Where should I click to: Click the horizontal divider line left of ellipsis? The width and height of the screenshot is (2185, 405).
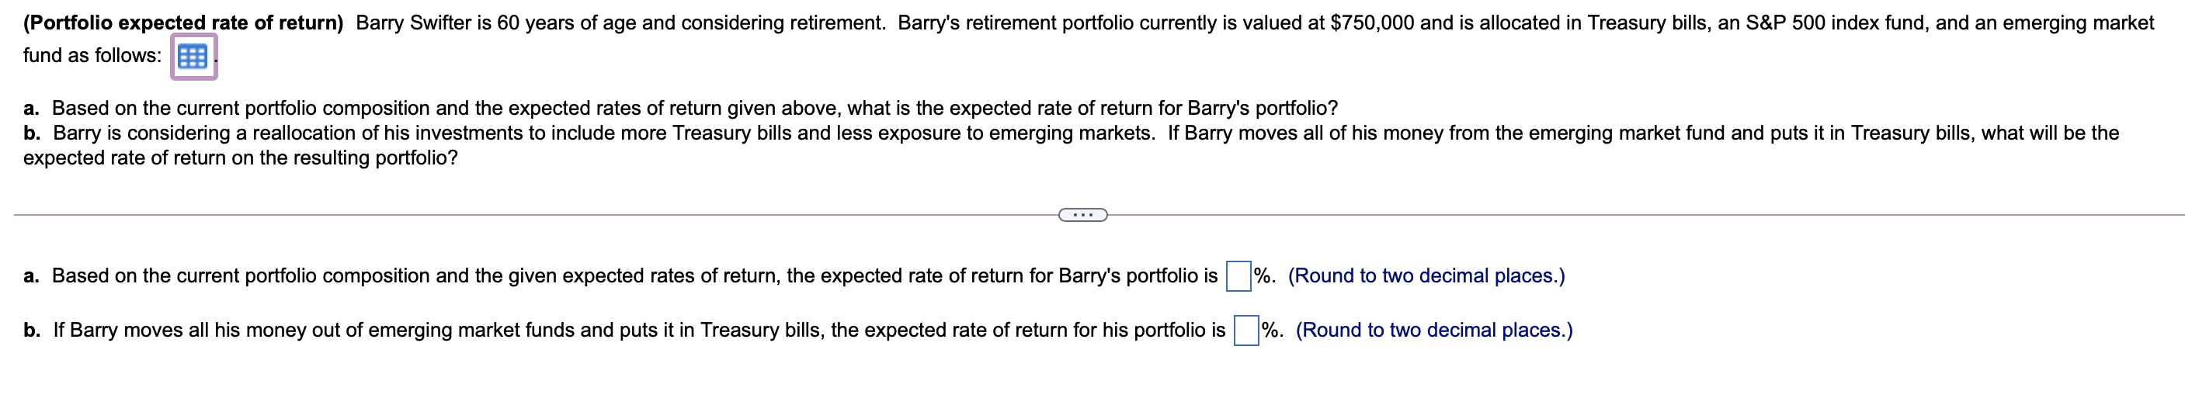536,215
